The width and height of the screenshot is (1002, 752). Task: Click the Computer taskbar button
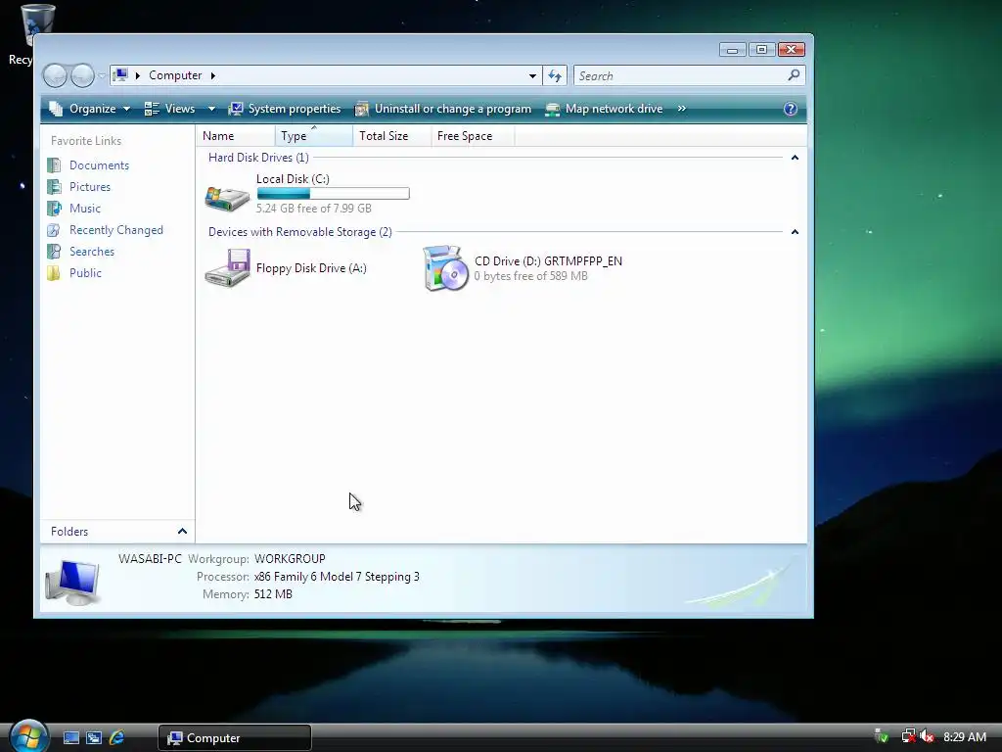pyautogui.click(x=235, y=738)
